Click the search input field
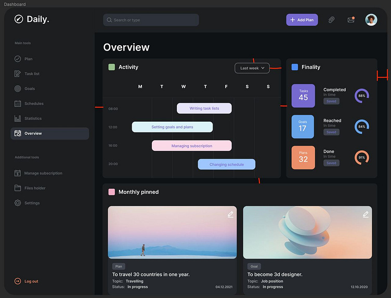Viewport: 391px width, 298px height. (x=151, y=20)
